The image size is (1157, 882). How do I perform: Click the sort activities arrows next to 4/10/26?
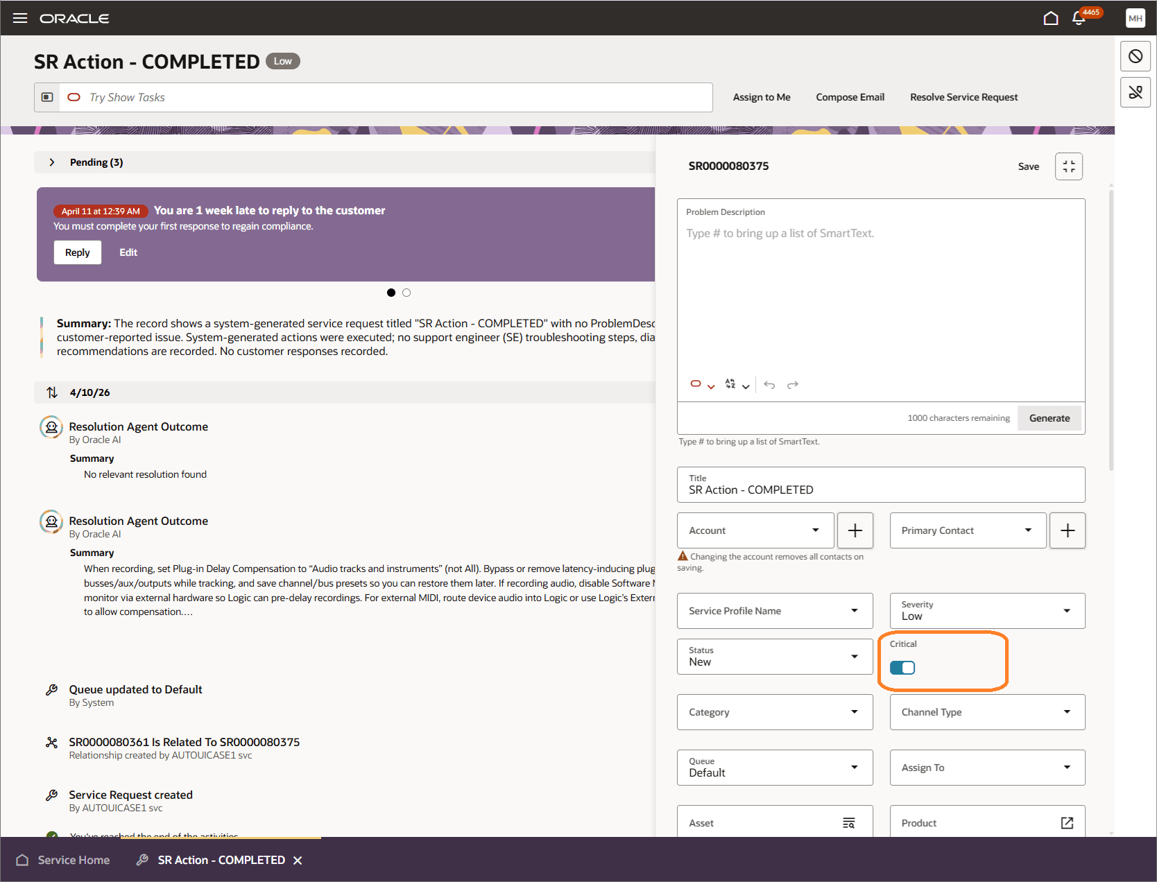click(x=52, y=392)
